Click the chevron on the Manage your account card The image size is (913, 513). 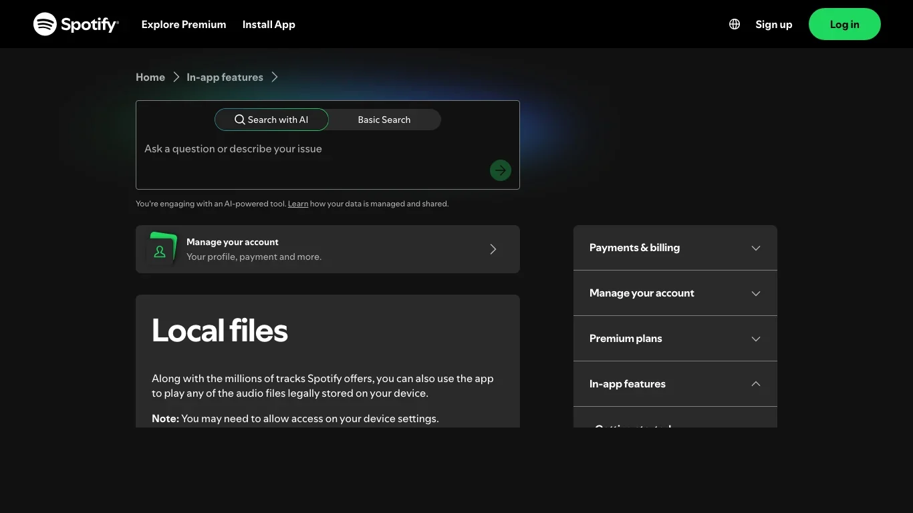(493, 249)
